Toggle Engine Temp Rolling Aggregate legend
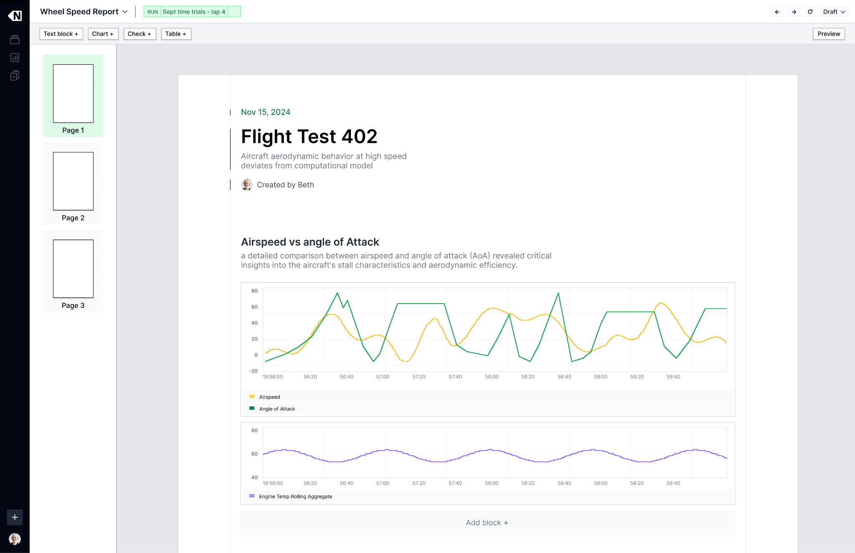 coord(295,497)
